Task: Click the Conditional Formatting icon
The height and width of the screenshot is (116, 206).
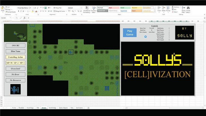Action: click(x=87, y=9)
